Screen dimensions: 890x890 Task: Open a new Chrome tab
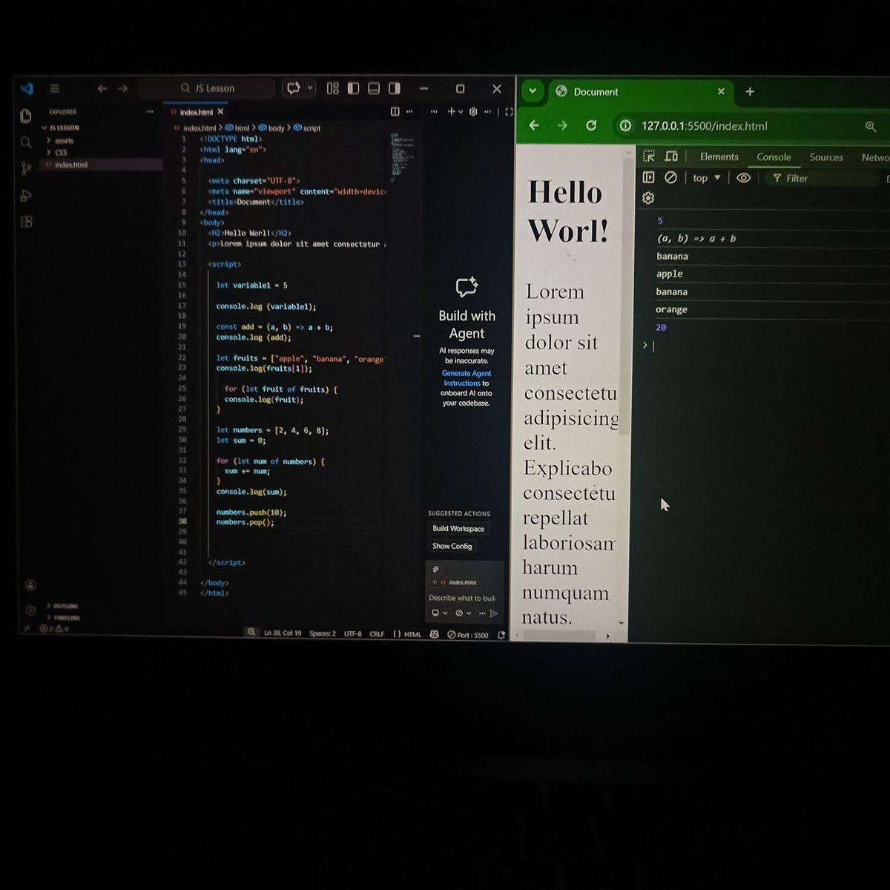[x=750, y=91]
